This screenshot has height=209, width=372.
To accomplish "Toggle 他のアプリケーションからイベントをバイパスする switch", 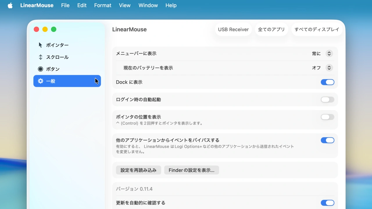I will pyautogui.click(x=328, y=140).
